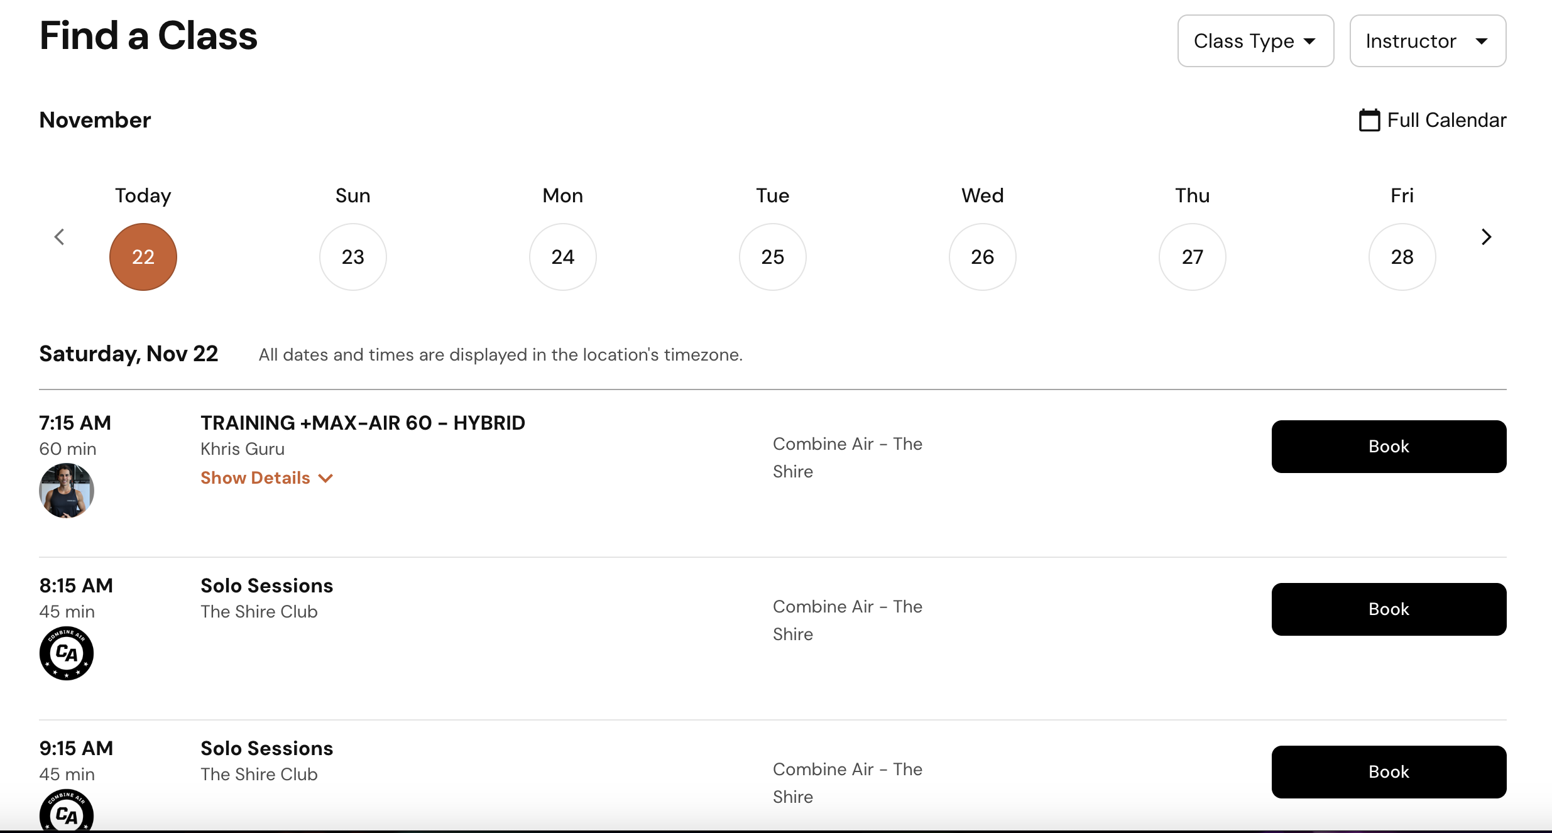Pick Wednesday date 26
1552x833 pixels.
coord(983,257)
